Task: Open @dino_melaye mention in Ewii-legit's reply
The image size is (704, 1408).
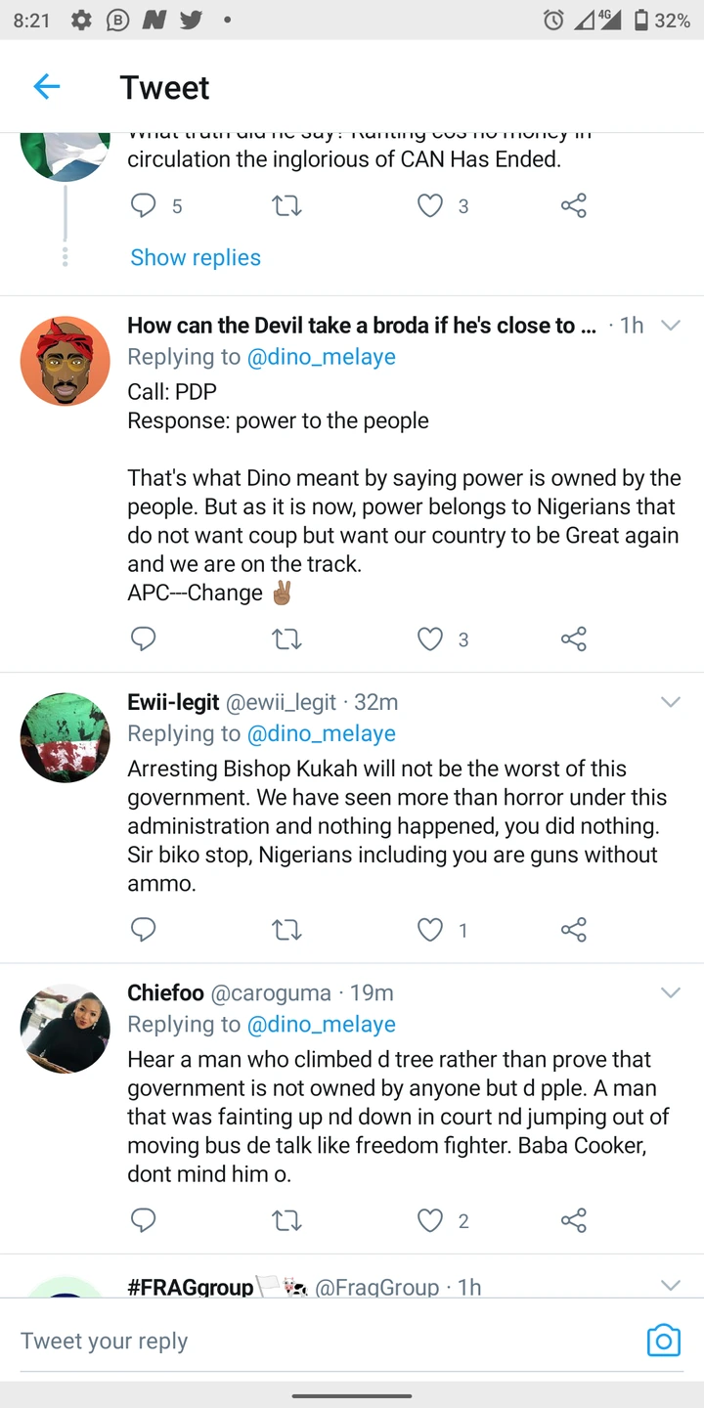Action: click(x=322, y=733)
